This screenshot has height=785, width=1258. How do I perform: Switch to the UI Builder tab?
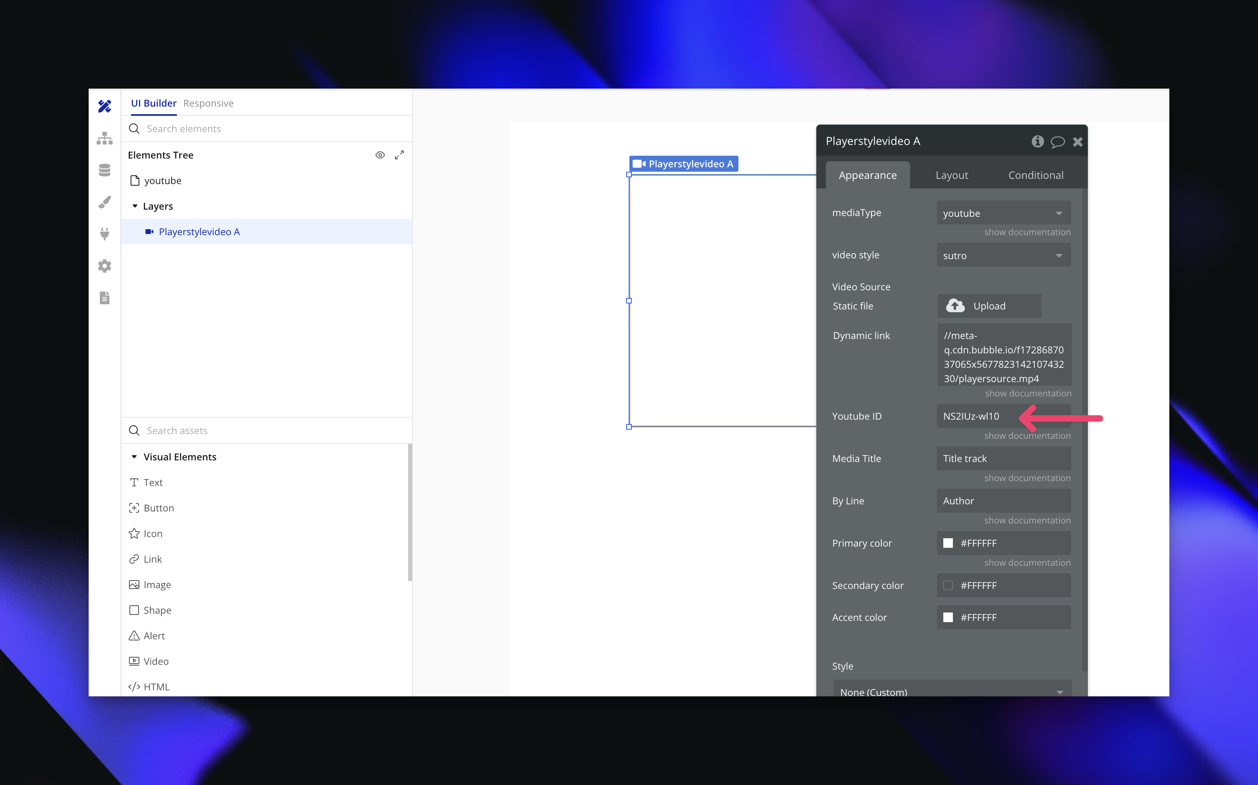tap(154, 103)
